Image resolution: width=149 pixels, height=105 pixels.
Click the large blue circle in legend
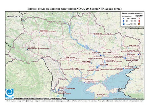tap(124, 21)
